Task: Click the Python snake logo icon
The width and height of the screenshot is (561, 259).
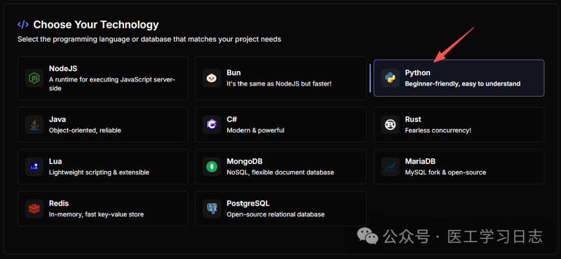Action: coord(390,78)
